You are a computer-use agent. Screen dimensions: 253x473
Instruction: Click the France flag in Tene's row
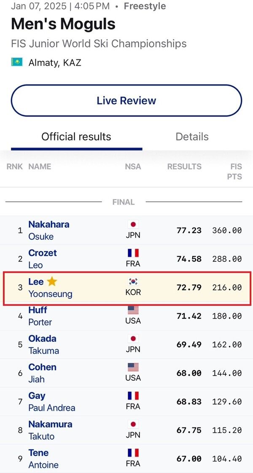pyautogui.click(x=133, y=453)
